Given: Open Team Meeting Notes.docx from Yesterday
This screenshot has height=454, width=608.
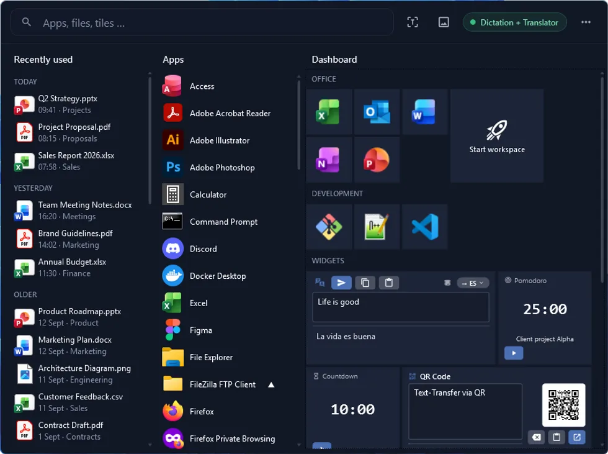Looking at the screenshot, I should [79, 211].
